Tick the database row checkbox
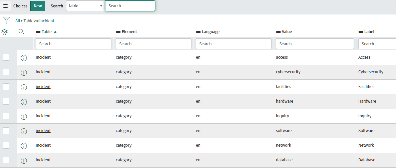Image resolution: width=396 pixels, height=168 pixels. (6, 160)
